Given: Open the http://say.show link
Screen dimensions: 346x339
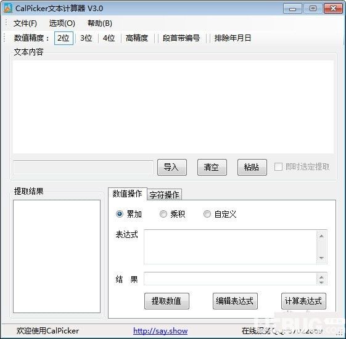Looking at the screenshot, I should pos(160,331).
